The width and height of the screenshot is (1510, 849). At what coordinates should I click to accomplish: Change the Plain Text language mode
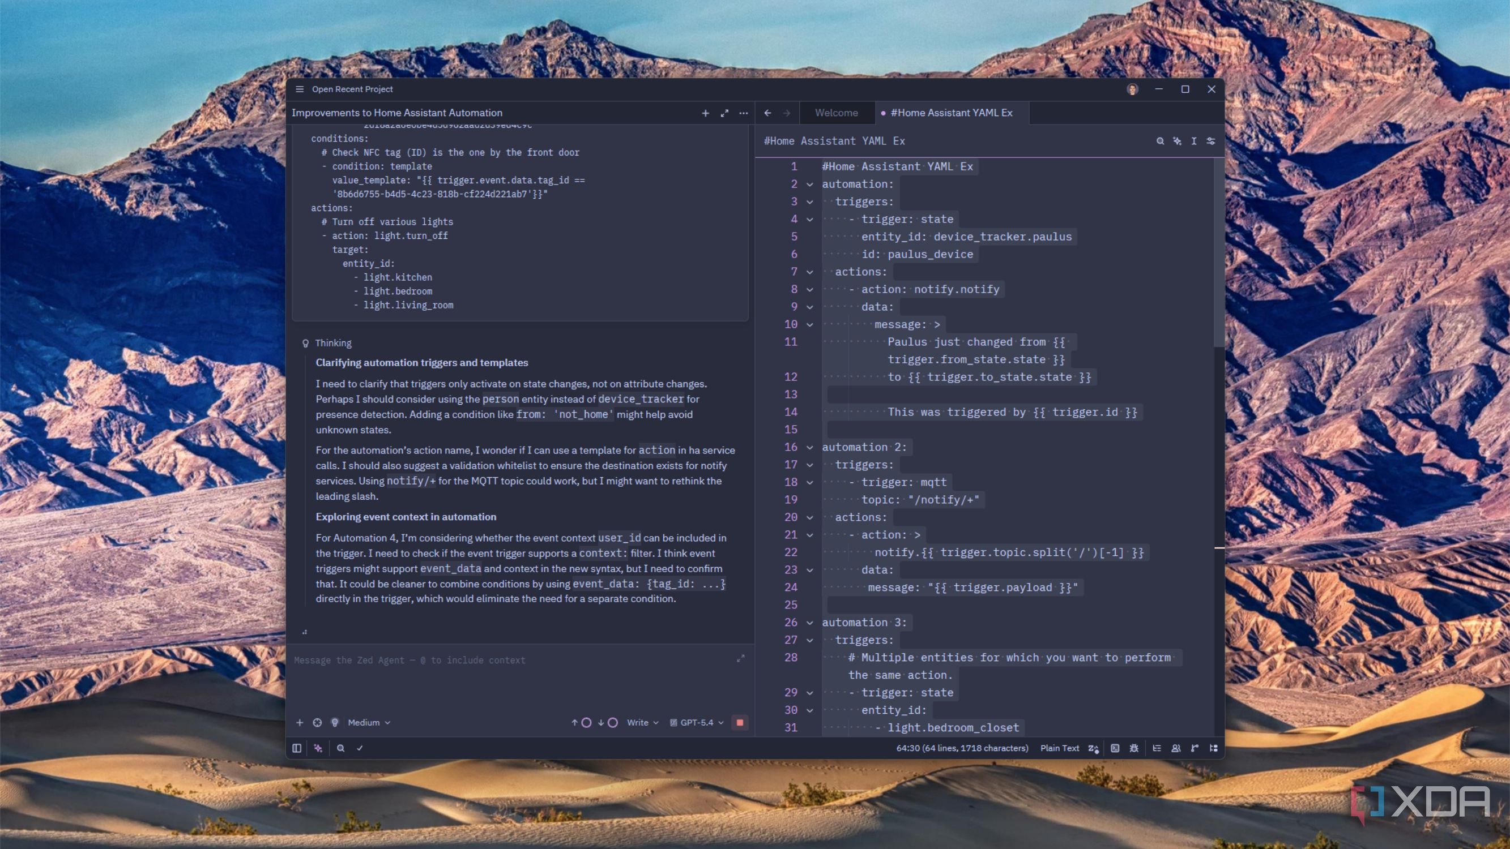coord(1059,748)
